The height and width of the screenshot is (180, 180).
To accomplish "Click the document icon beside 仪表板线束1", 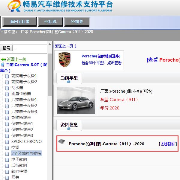I will 7,124.
